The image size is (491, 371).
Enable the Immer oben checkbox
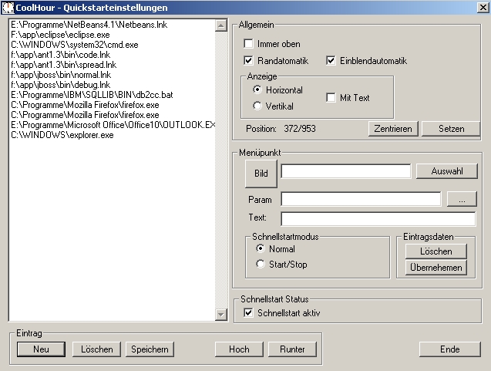pyautogui.click(x=248, y=43)
